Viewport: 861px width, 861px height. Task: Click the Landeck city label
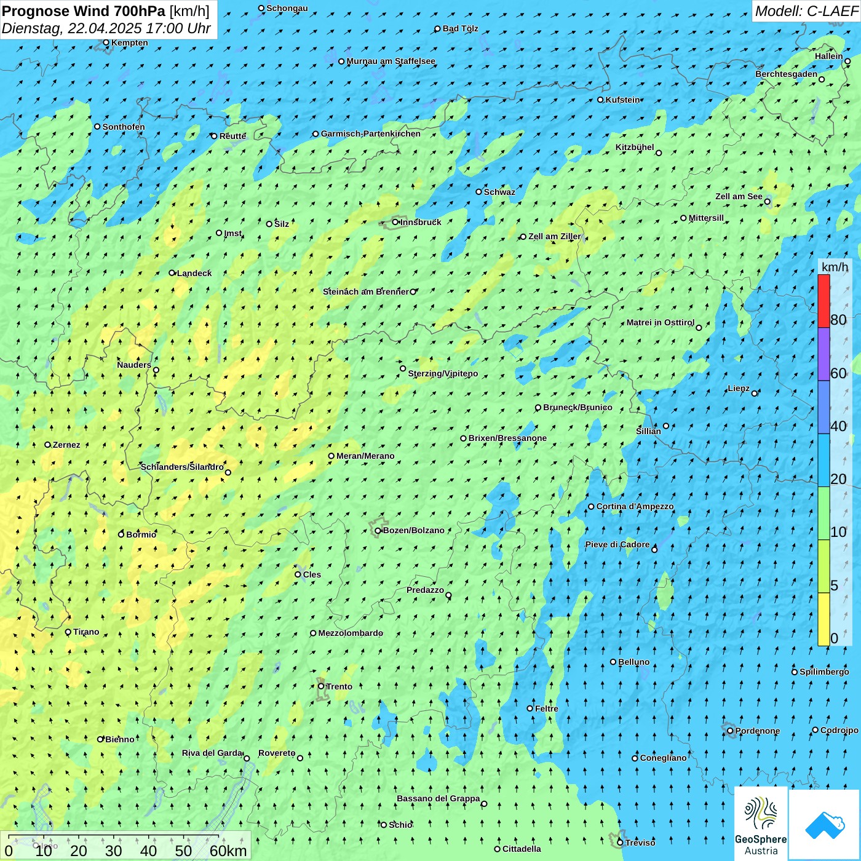pyautogui.click(x=194, y=273)
